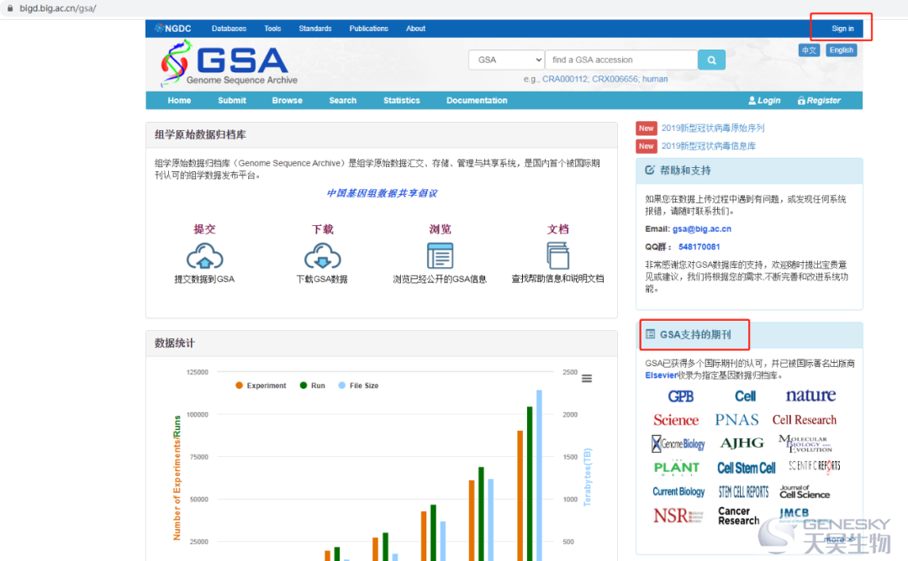The width and height of the screenshot is (908, 561).
Task: Click the documentation stacked pages icon
Action: (x=557, y=254)
